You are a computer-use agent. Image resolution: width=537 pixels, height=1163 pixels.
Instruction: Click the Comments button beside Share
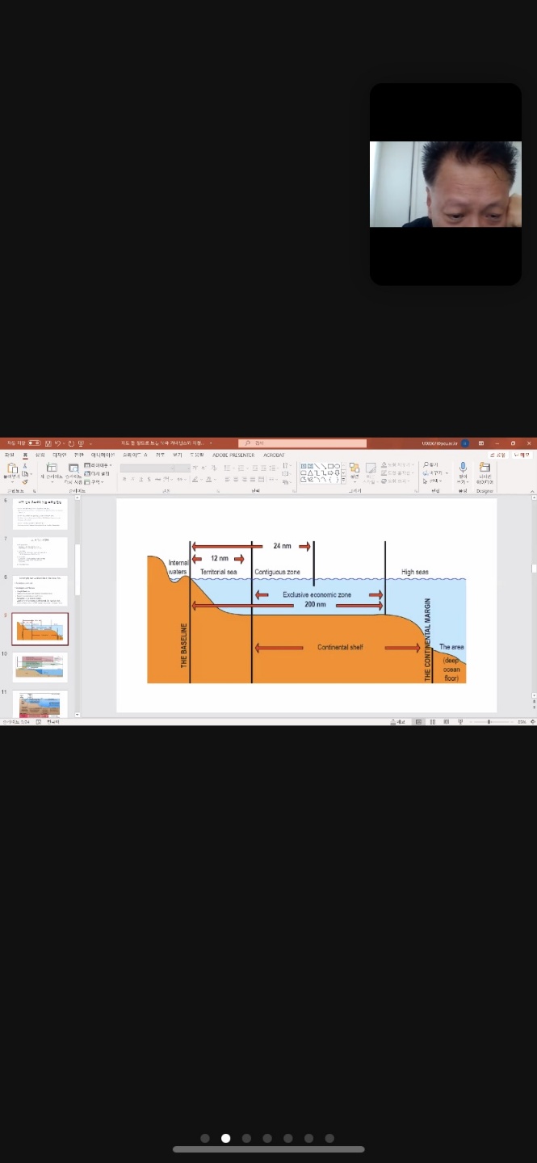tap(522, 456)
